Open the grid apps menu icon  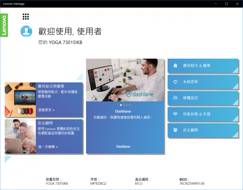[x=26, y=16]
